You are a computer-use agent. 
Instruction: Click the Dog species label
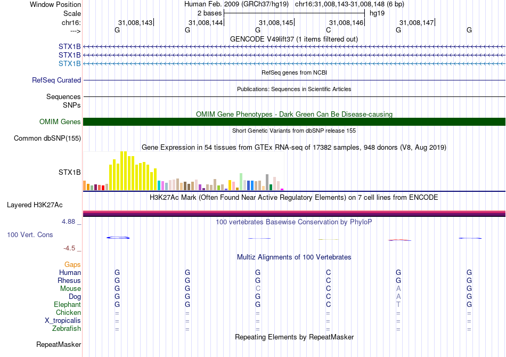click(75, 297)
